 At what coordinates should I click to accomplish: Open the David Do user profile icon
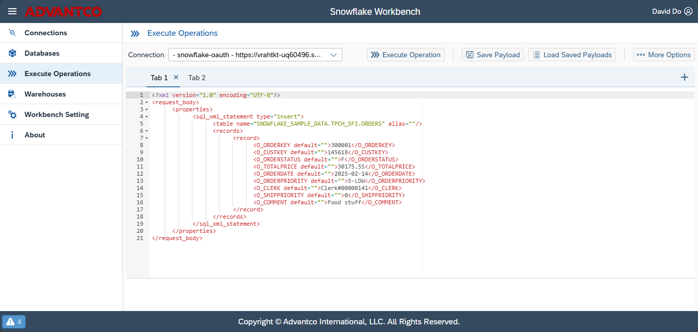pos(688,11)
